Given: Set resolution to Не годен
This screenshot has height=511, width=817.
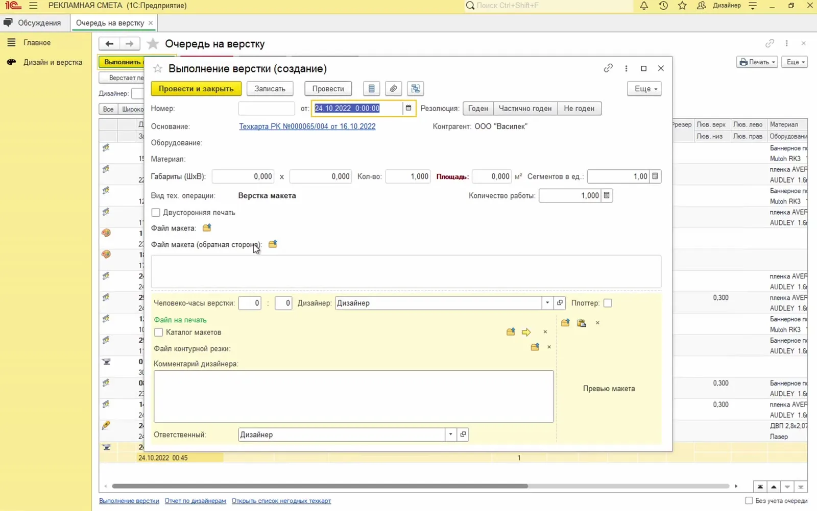Looking at the screenshot, I should coord(579,108).
